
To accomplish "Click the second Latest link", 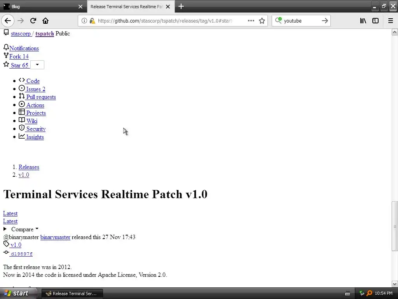I will point(10,221).
